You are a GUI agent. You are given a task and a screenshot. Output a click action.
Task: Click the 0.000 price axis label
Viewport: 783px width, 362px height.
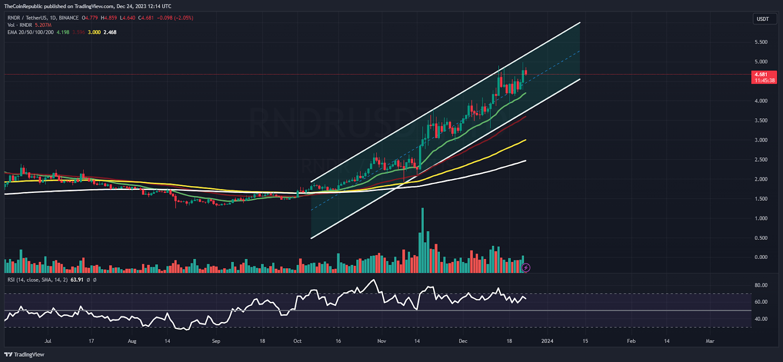point(761,257)
